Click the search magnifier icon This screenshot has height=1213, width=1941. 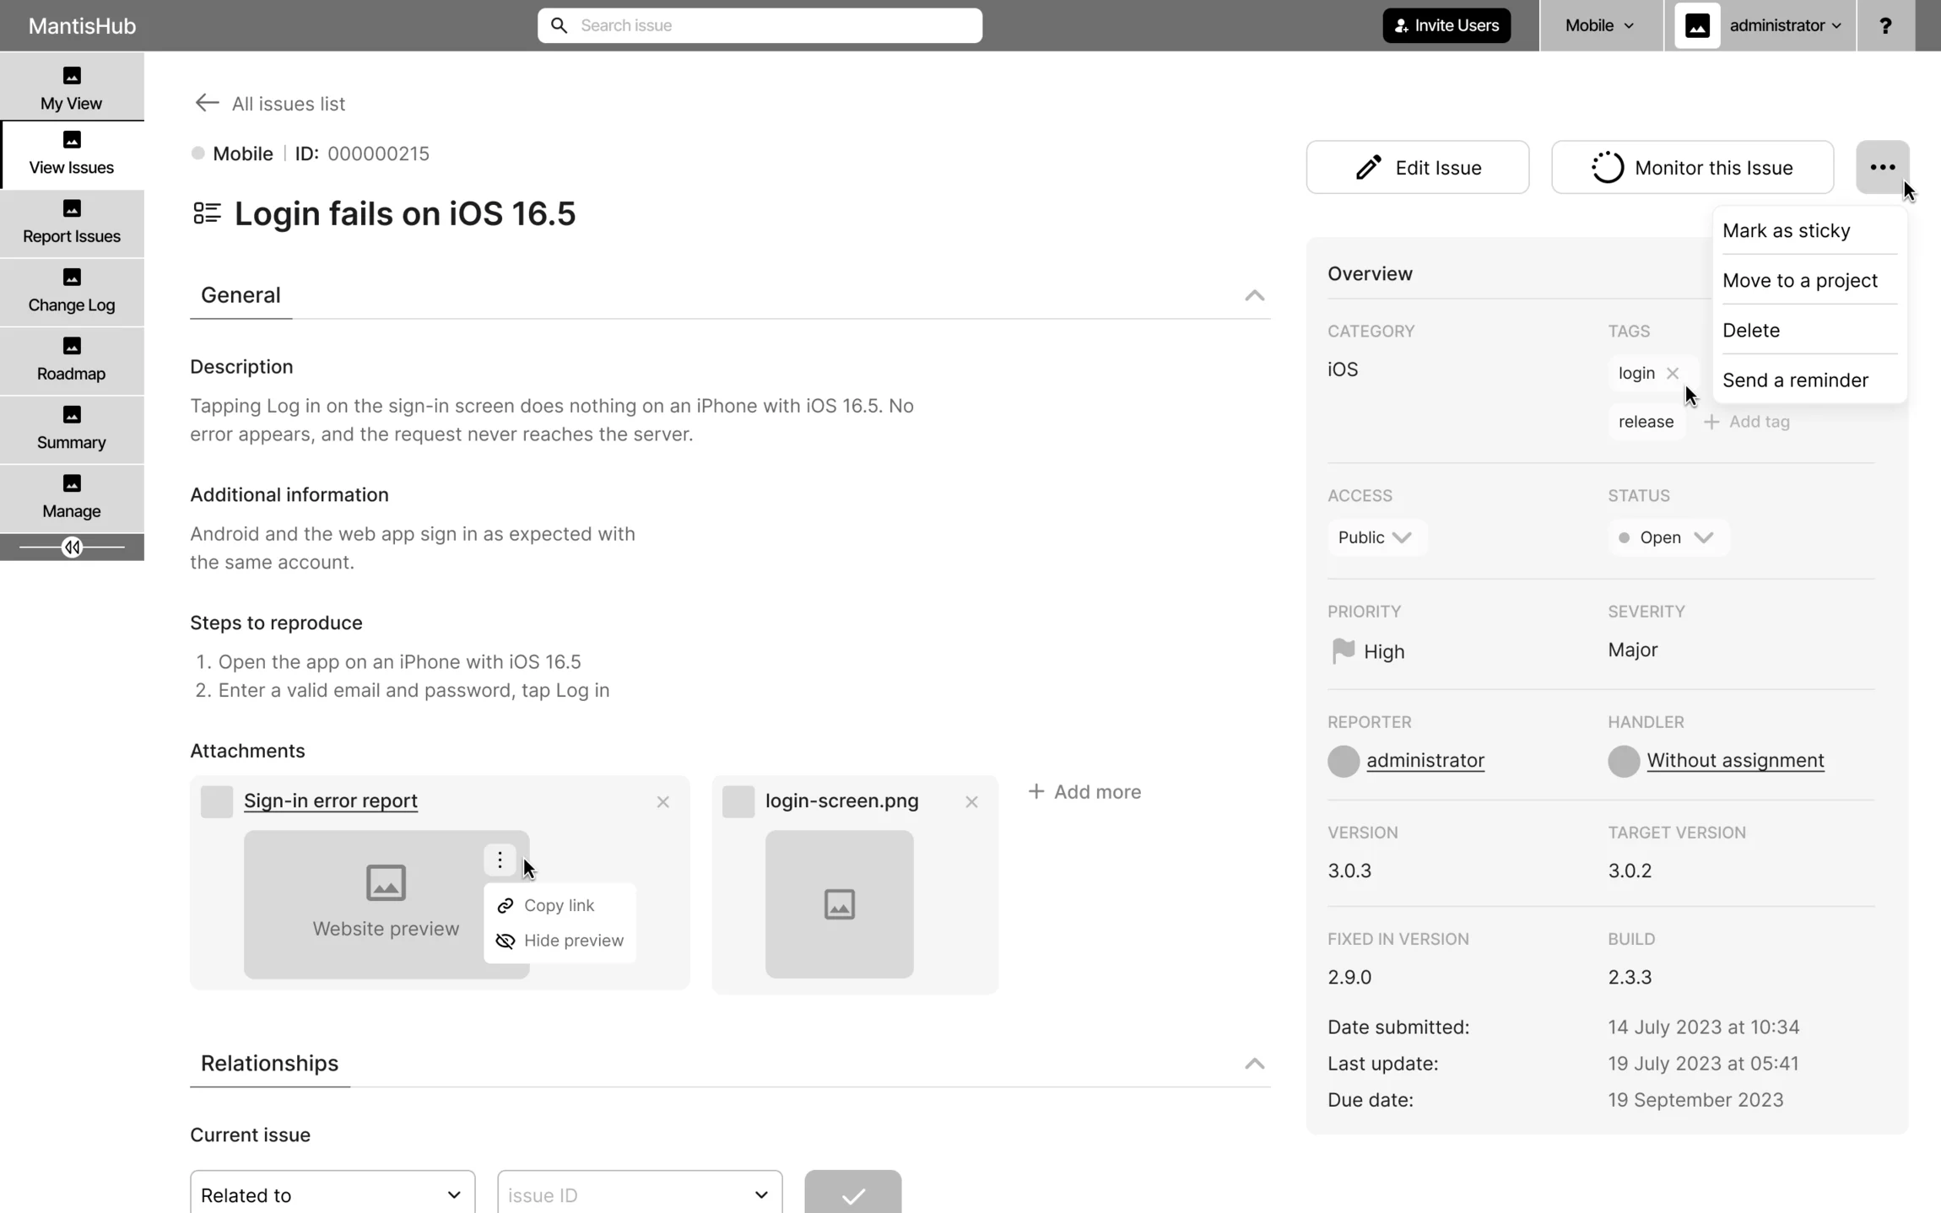[x=559, y=25]
